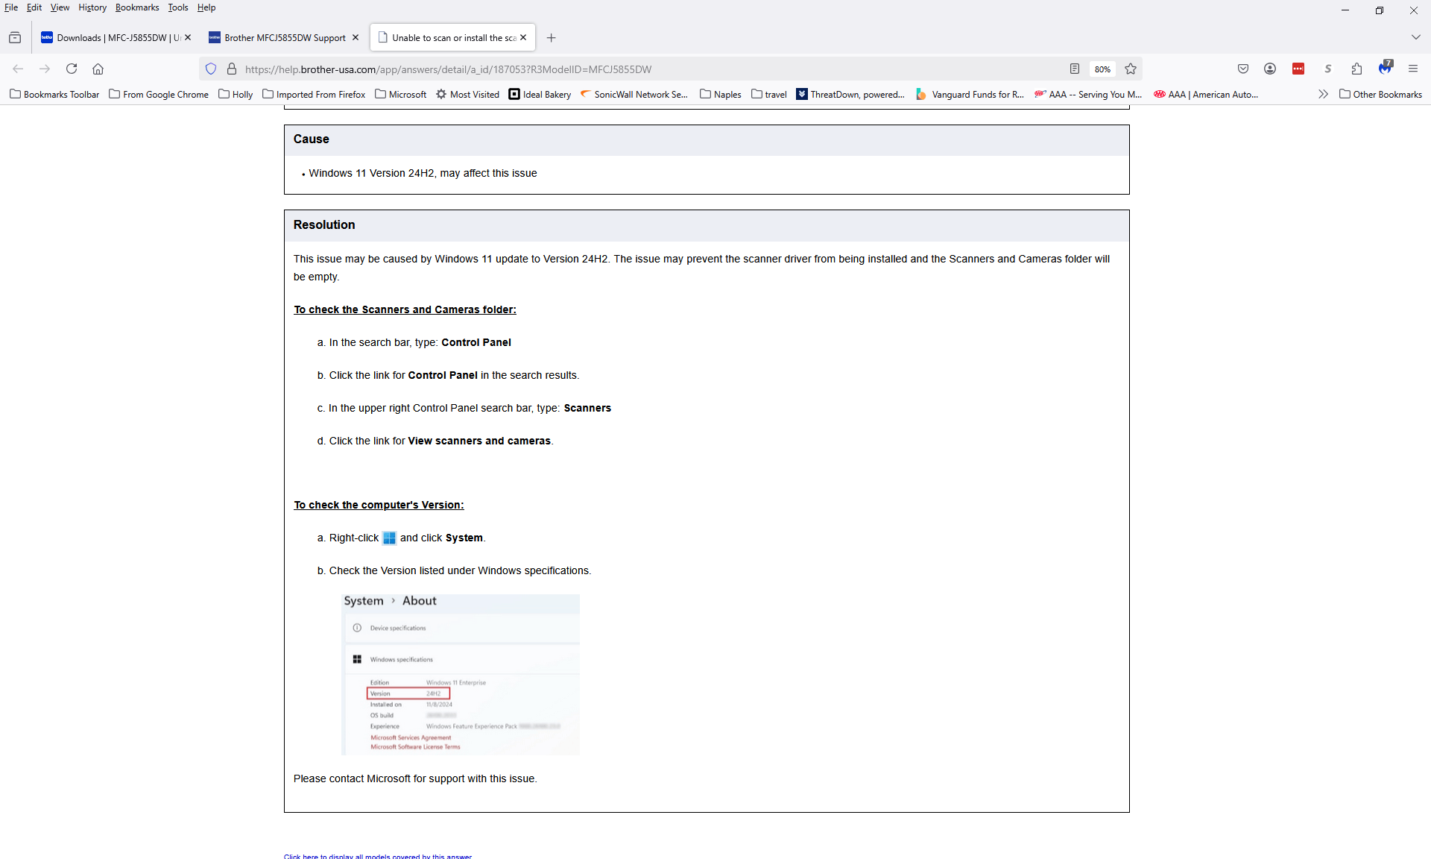Switch to Brother MFCJ5855DW Support tab
This screenshot has width=1431, height=859.
[284, 37]
